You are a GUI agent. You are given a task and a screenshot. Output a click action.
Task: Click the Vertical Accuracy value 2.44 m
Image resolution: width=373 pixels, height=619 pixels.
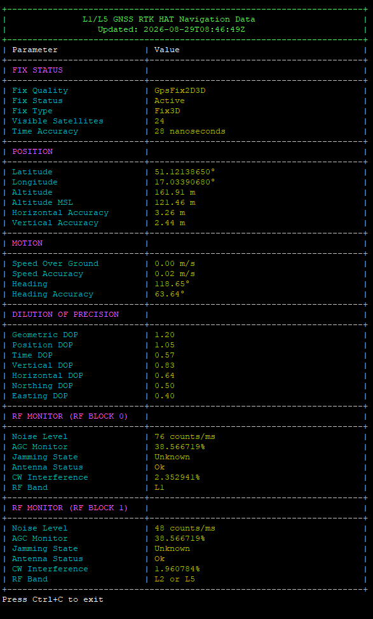click(170, 223)
